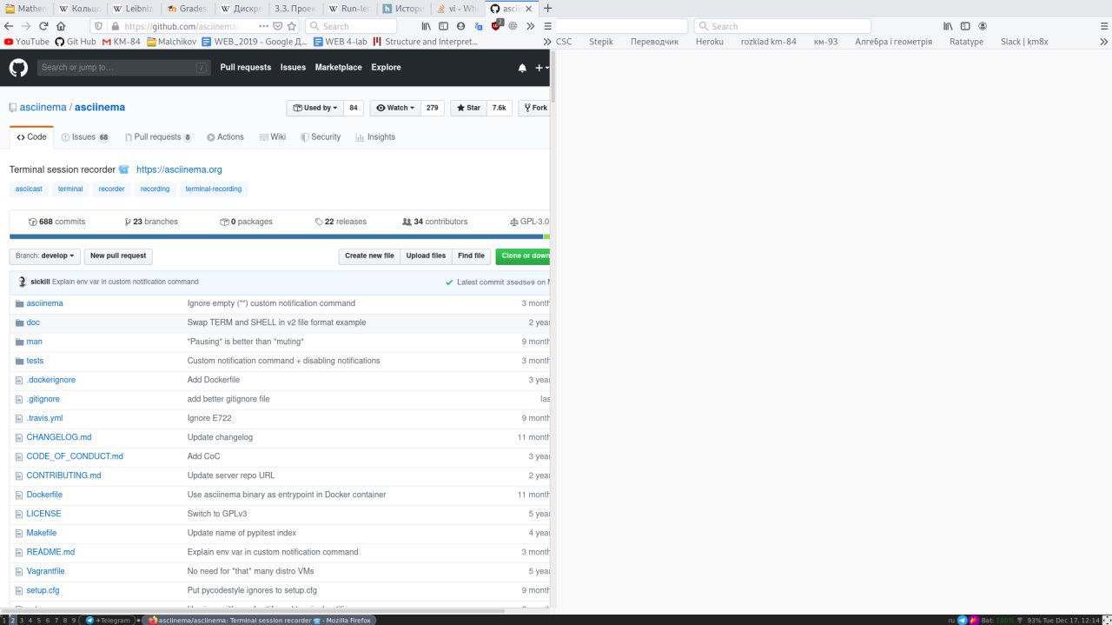Expand more toolbar tools chevron in GitHub window
The image size is (1112, 625).
pyautogui.click(x=530, y=26)
